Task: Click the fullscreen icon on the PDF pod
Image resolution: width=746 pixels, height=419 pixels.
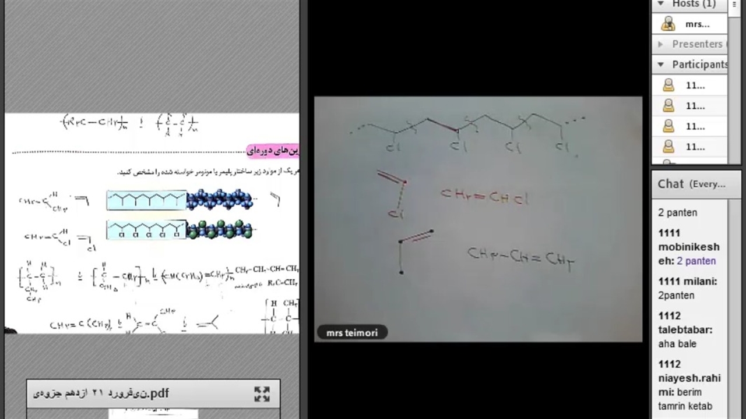Action: 262,394
